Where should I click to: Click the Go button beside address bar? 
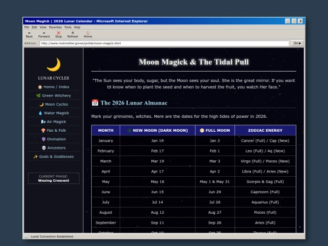coord(297,43)
